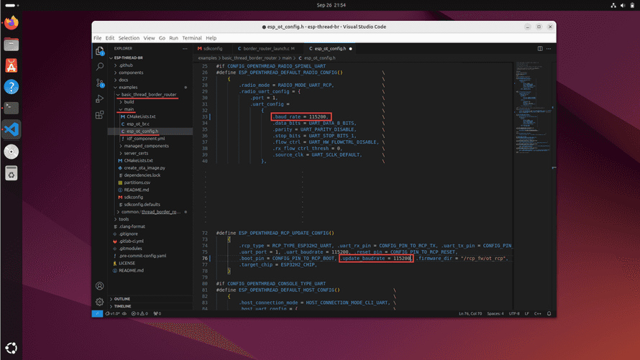Open the Accounts menu icon

coord(100,285)
